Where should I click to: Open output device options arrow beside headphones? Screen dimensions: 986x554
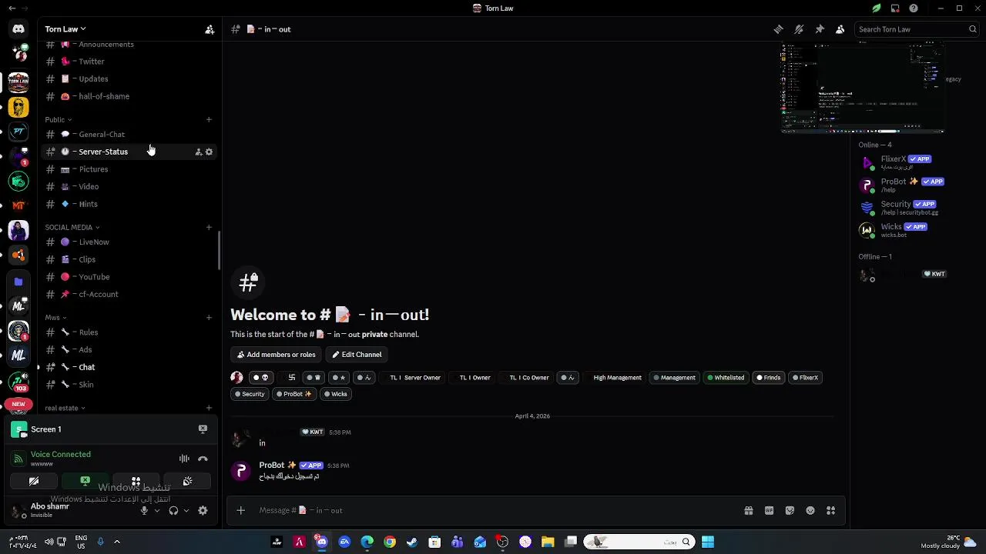pos(186,511)
